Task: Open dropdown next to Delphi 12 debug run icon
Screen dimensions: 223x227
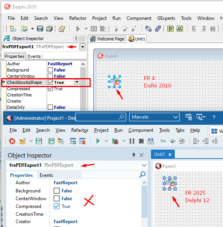Action: tap(124, 141)
